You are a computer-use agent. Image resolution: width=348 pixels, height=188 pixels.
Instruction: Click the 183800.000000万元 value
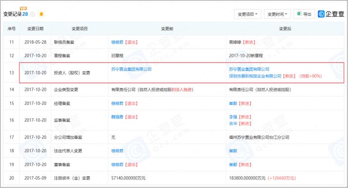pyautogui.click(x=247, y=178)
